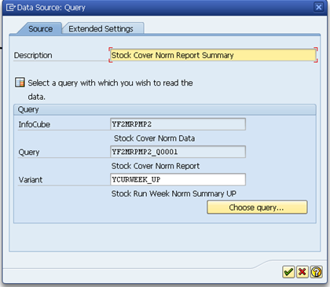Click the Stock Cover Norm Data text

(x=154, y=138)
